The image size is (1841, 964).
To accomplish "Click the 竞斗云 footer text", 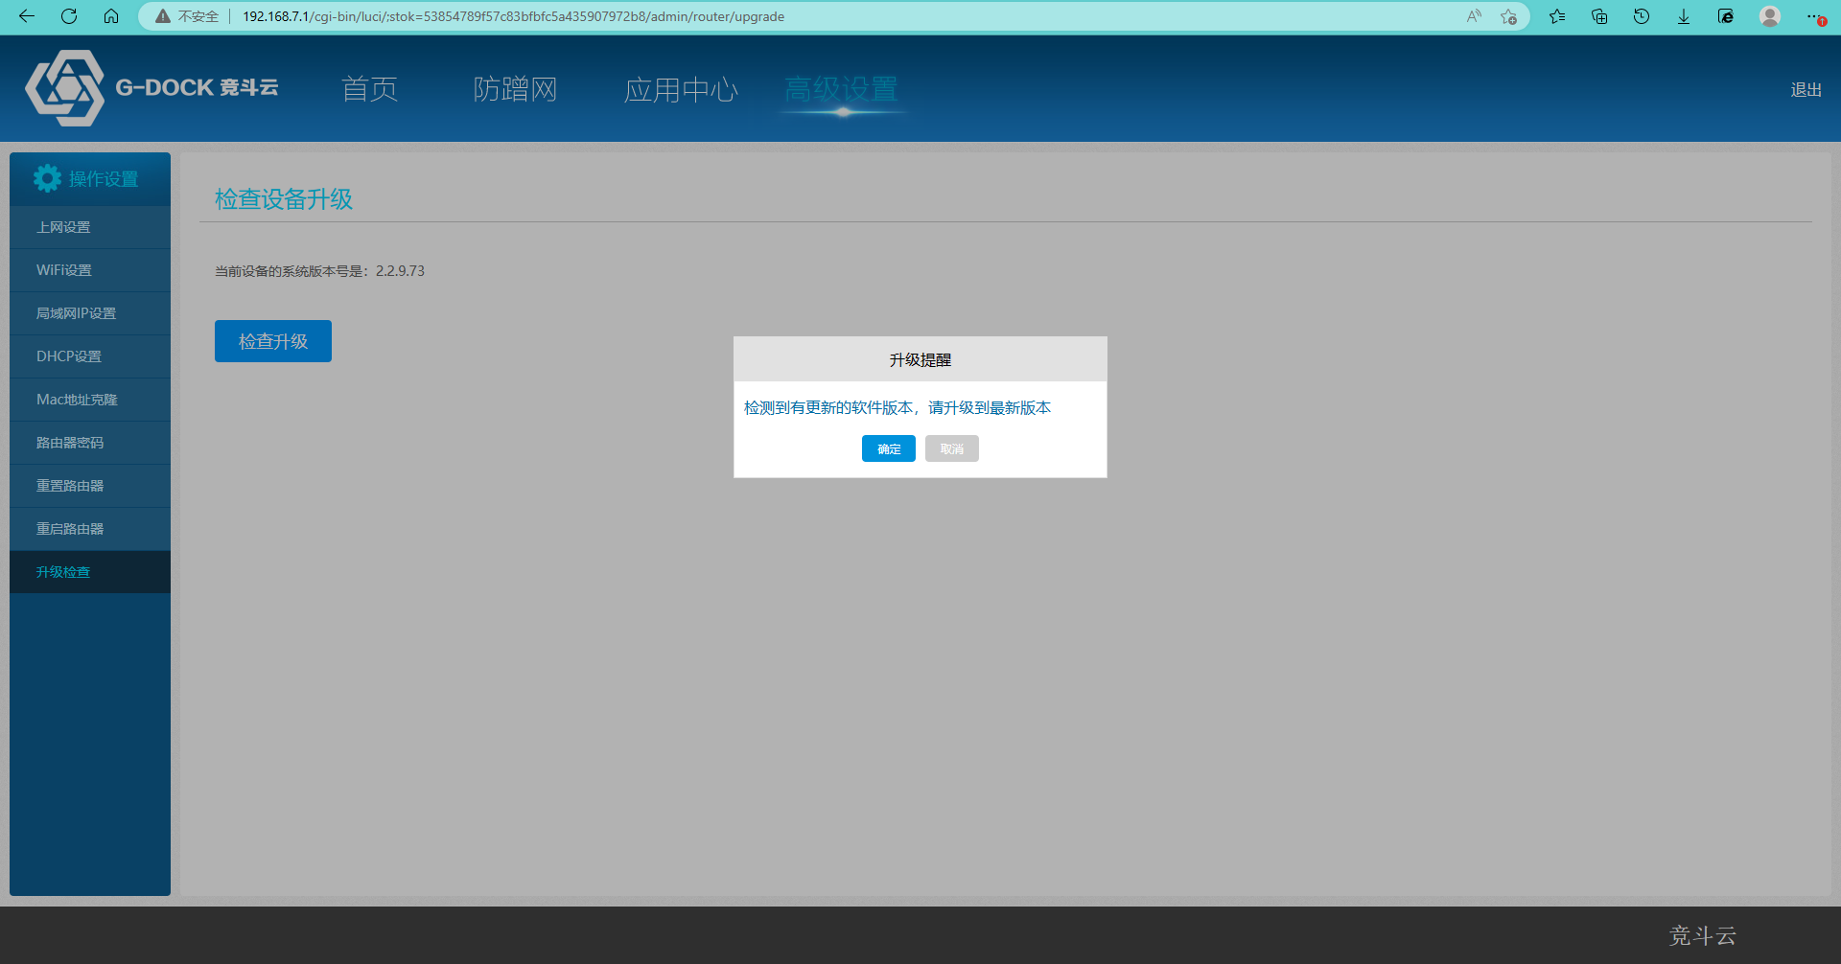I will coord(1703,936).
